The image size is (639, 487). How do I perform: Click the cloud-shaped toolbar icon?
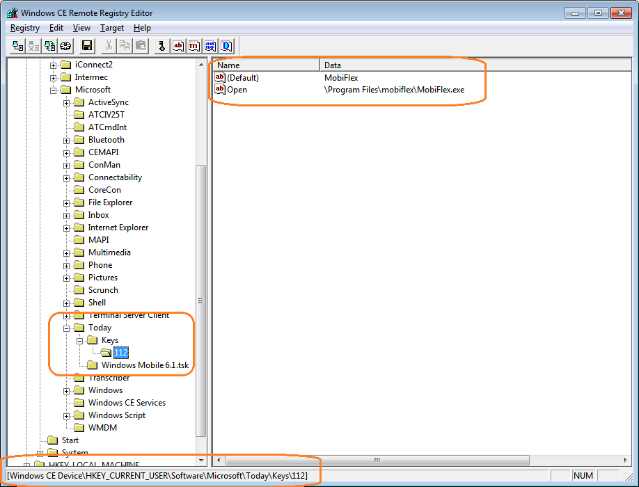tap(65, 46)
